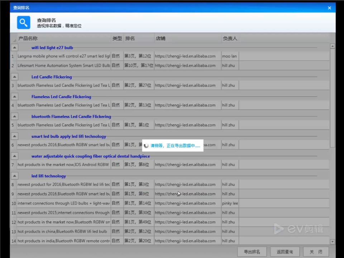Image resolution: width=344 pixels, height=258 pixels.
Task: Click the scrollbar down arrow
Action: [x=333, y=242]
